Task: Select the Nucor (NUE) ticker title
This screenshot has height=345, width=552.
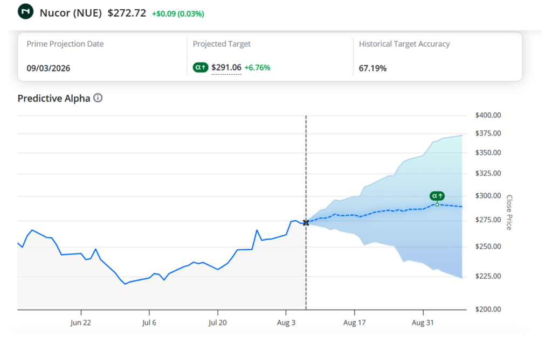Action: [x=71, y=13]
